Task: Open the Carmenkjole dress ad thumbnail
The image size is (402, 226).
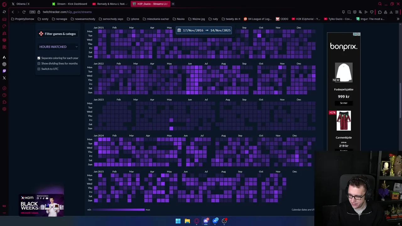Action: click(x=344, y=121)
